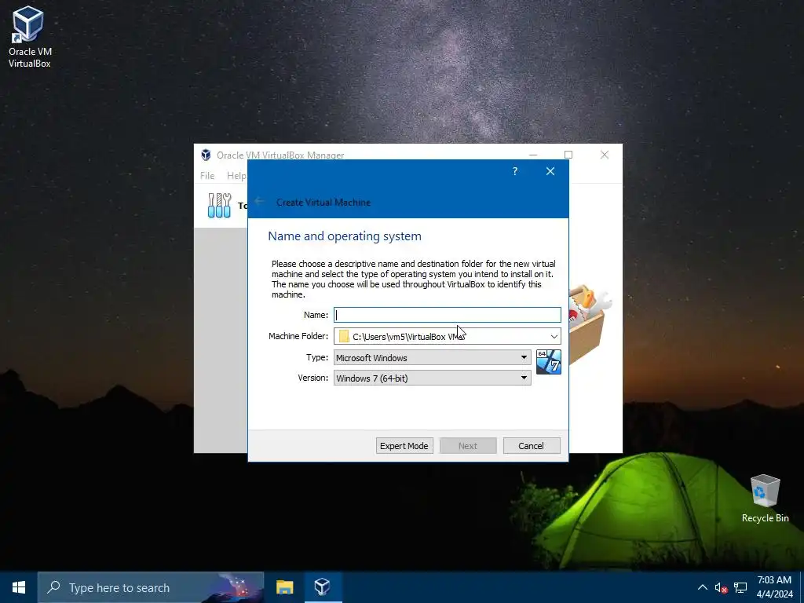Click the Next button

click(x=468, y=446)
